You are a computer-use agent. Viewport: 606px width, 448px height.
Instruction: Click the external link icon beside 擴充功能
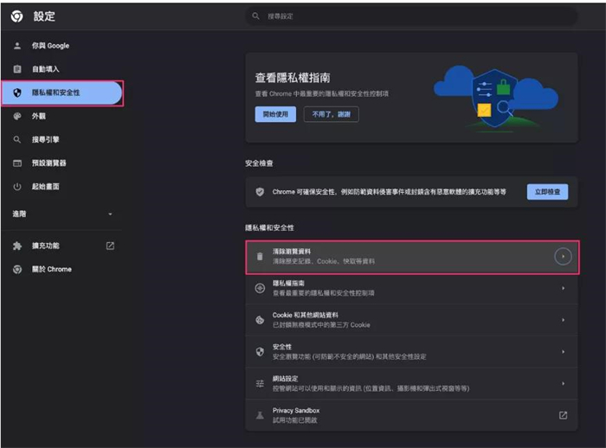[110, 246]
